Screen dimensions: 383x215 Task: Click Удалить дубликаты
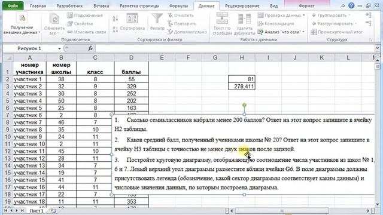click(244, 24)
